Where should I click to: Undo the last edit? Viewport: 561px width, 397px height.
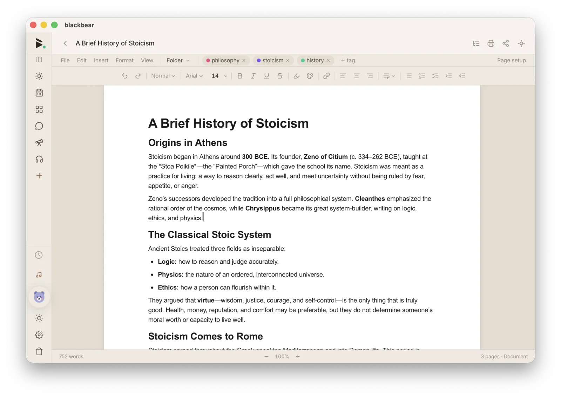[x=125, y=76]
